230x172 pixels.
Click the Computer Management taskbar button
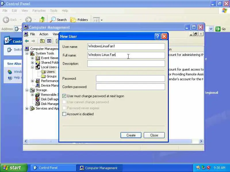(99, 168)
